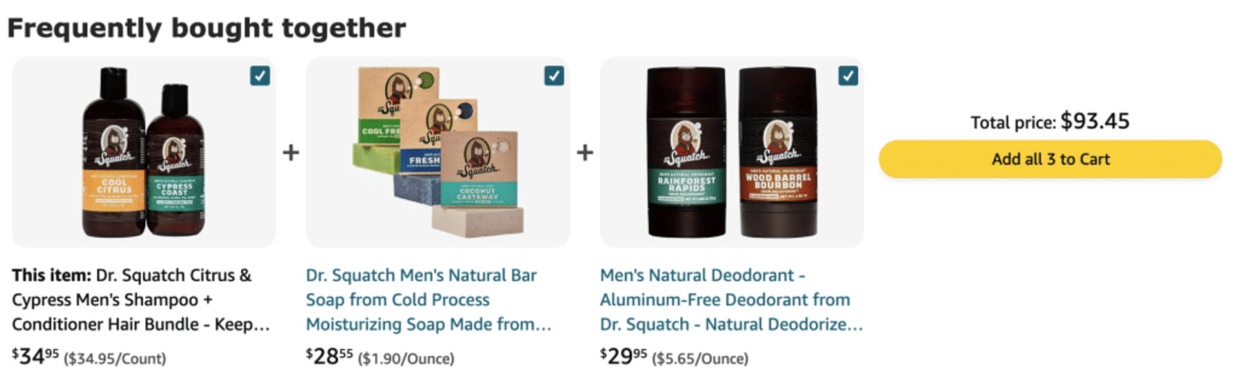Click the plus icon between soap and deodorant
The height and width of the screenshot is (379, 1239).
585,152
